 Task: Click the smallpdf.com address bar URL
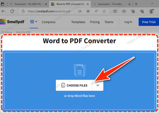pyautogui.click(x=49, y=11)
